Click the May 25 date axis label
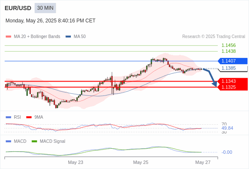249x169 pixels. coord(141,162)
